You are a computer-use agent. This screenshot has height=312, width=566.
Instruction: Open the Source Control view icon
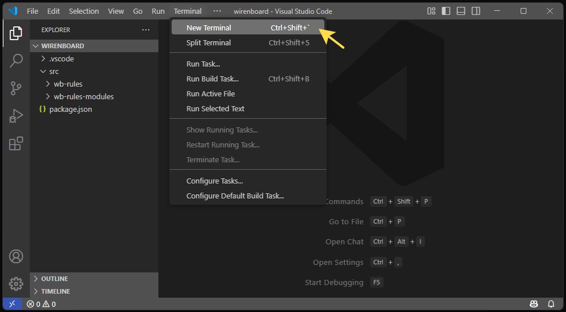[x=16, y=88]
